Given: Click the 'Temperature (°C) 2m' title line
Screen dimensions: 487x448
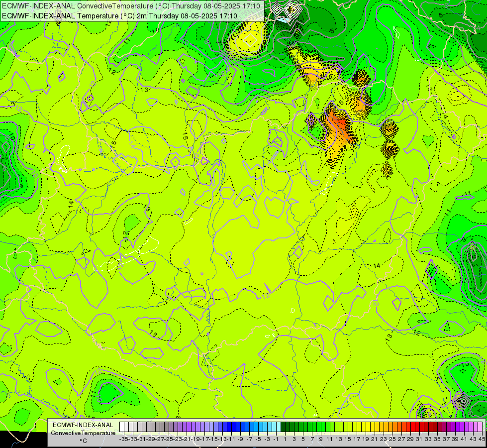Looking at the screenshot, I should [119, 16].
